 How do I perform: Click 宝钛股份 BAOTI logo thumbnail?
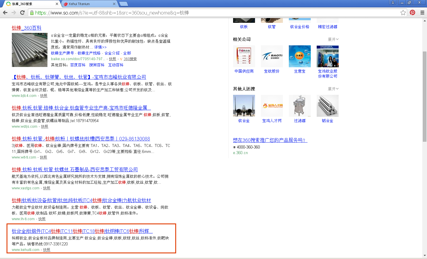point(272,56)
